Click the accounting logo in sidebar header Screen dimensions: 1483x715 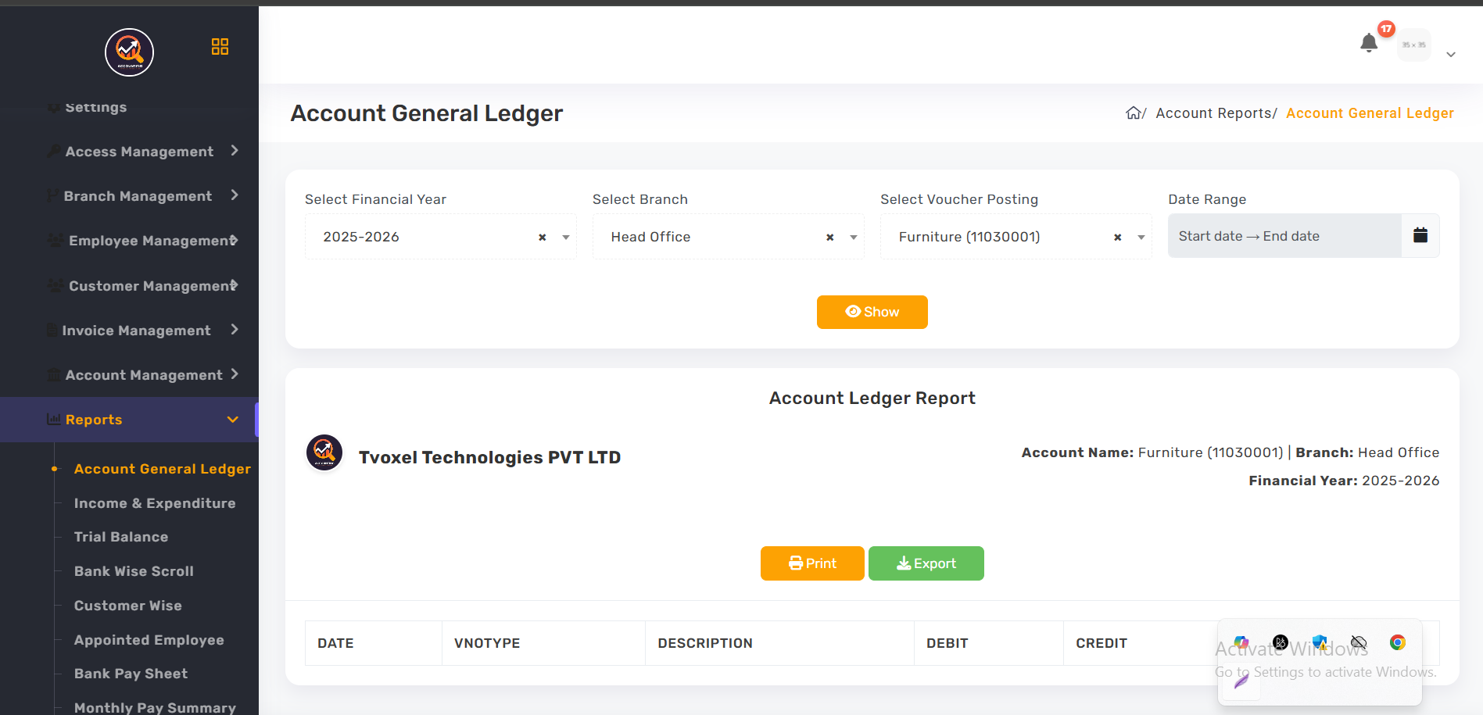129,52
